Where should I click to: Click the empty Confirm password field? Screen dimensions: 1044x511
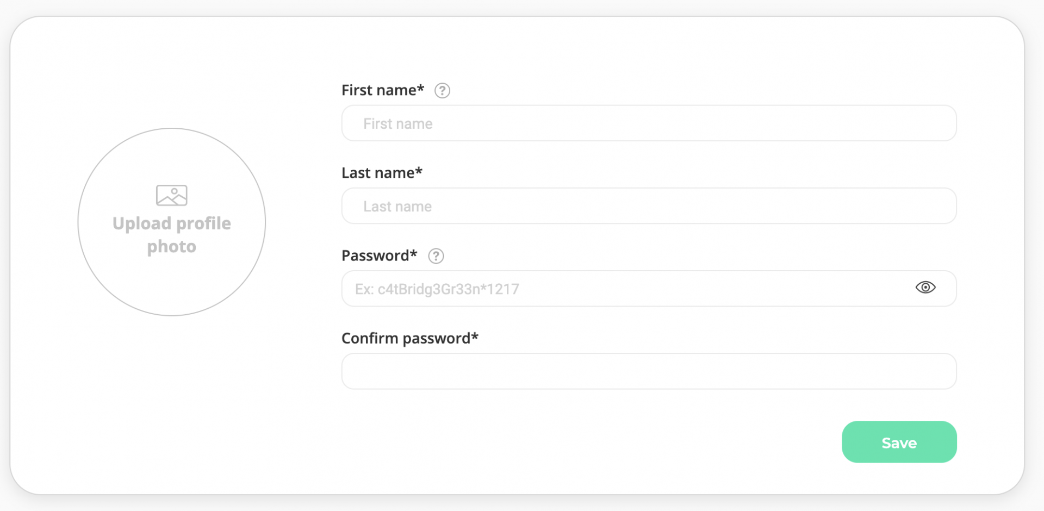pyautogui.click(x=649, y=371)
